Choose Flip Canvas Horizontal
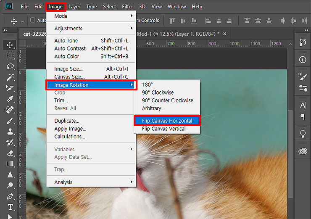This screenshot has width=311, height=219. tap(167, 121)
